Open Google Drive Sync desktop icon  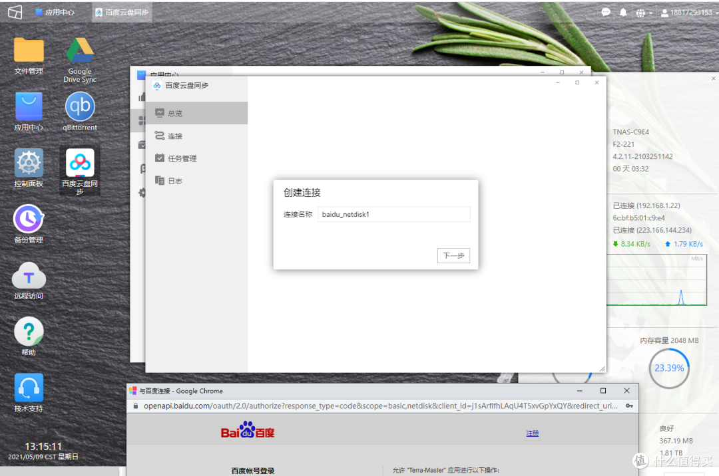coord(80,60)
